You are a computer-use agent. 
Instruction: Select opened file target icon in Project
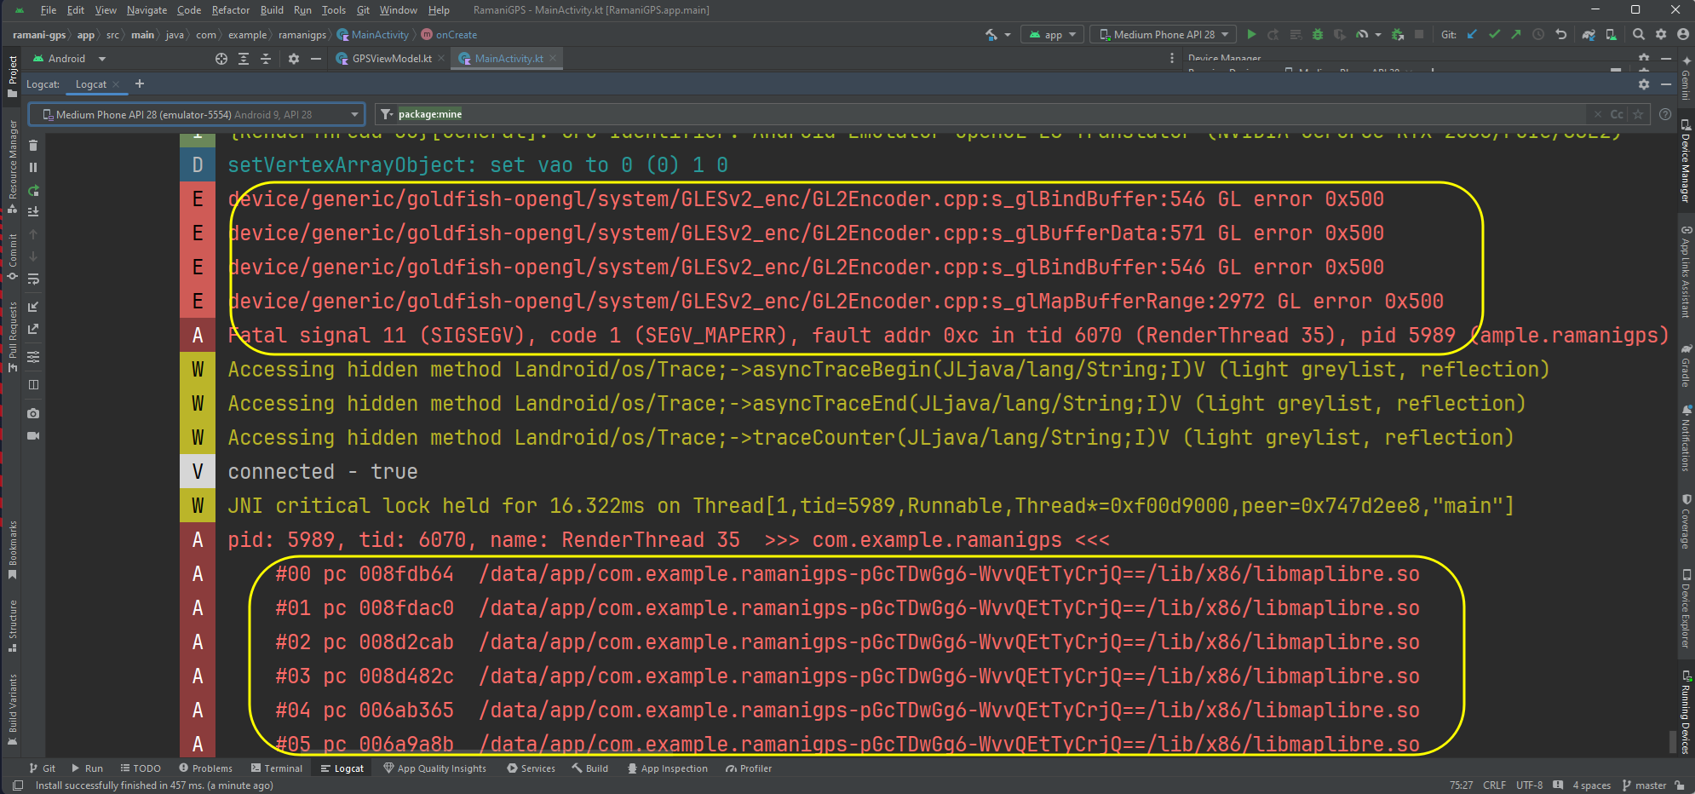pos(221,59)
